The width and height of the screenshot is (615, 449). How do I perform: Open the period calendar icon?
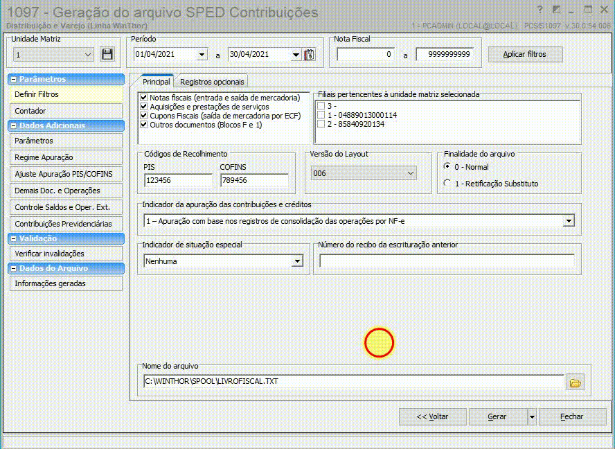(x=310, y=55)
